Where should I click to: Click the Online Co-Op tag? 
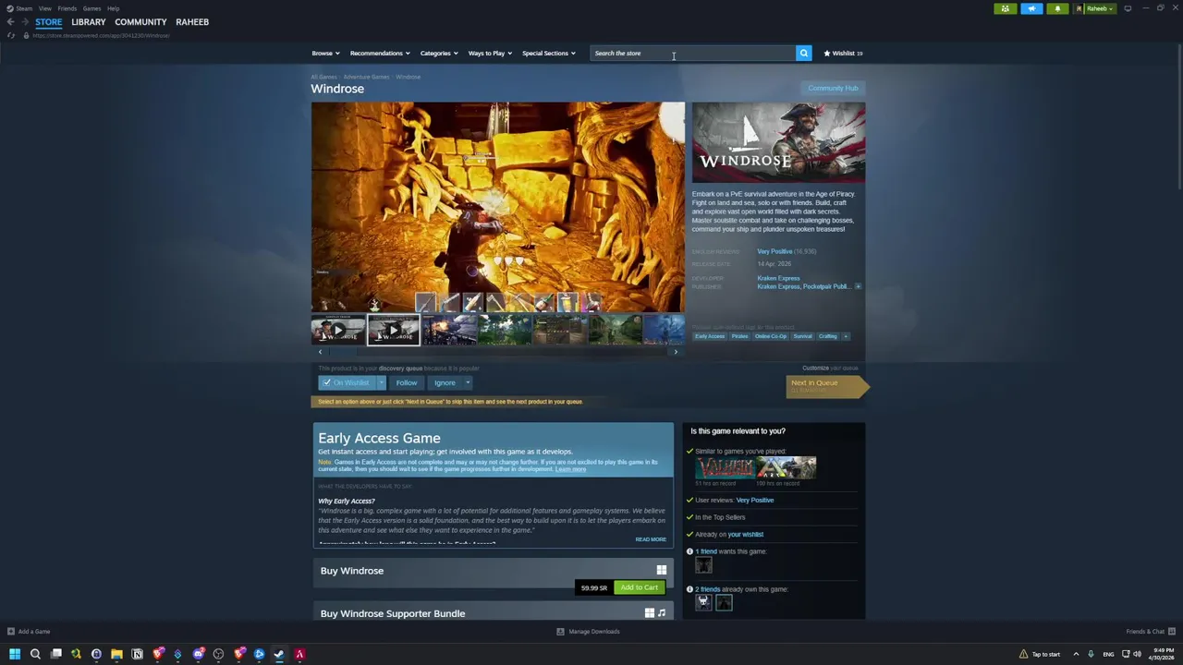point(770,336)
